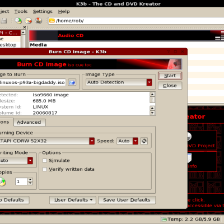The height and width of the screenshot is (224, 224).
Task: Click the bottom down arrow of image info scrollbar
Action: pyautogui.click(x=152, y=113)
